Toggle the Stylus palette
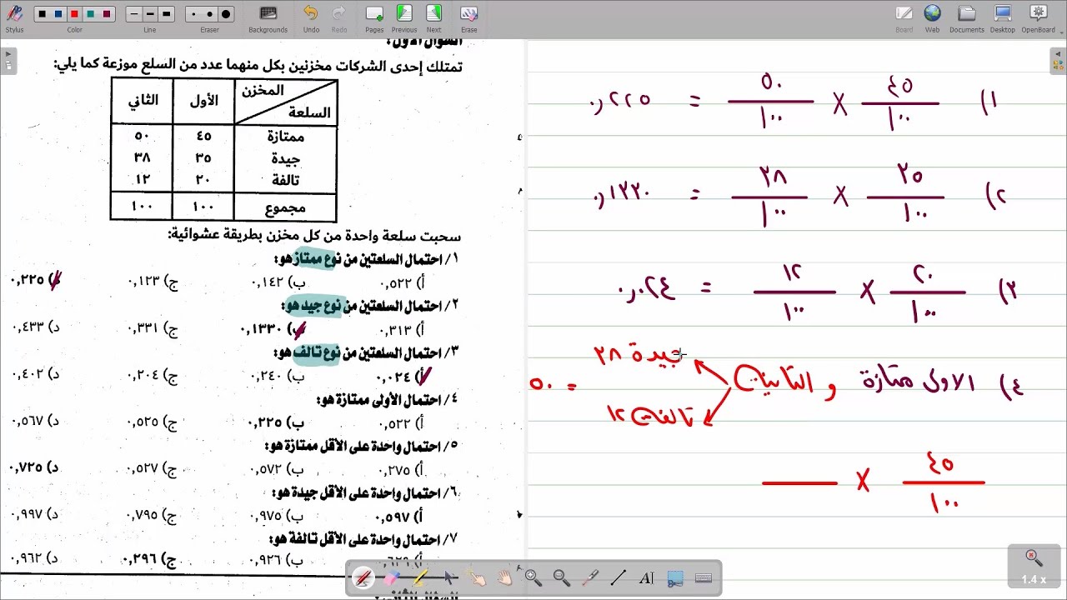This screenshot has width=1067, height=600. click(14, 17)
